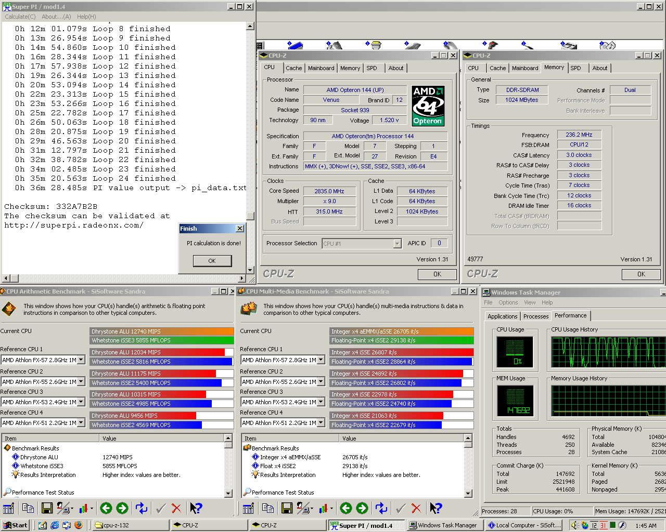Image resolution: width=666 pixels, height=532 pixels.
Task: Open Reference CPU 2 dropdown in Arithmetic Benchmark
Action: (81, 382)
